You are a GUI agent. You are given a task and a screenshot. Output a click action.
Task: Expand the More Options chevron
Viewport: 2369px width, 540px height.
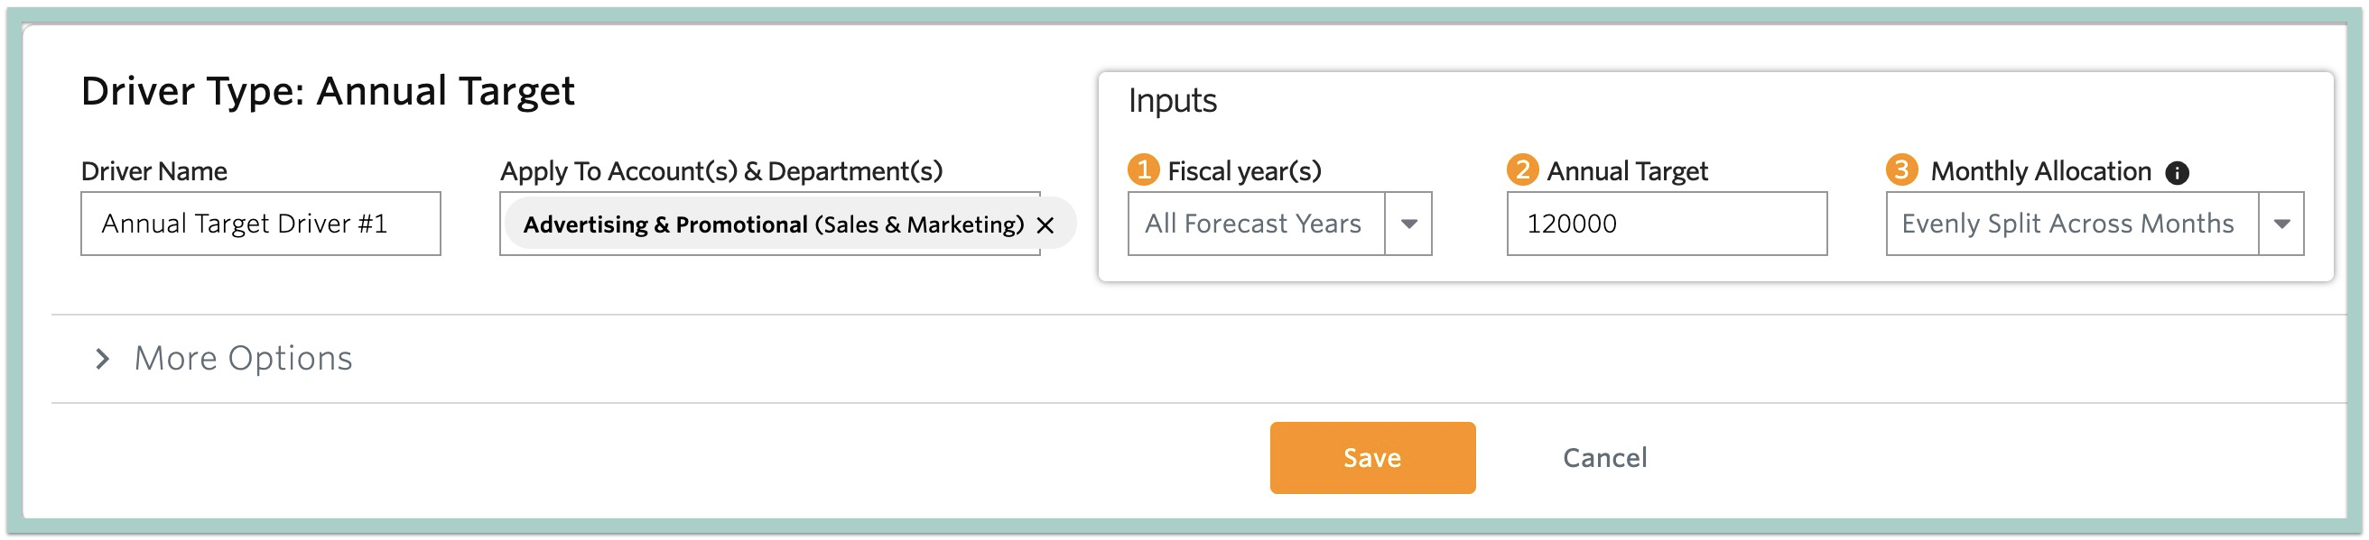click(x=102, y=359)
